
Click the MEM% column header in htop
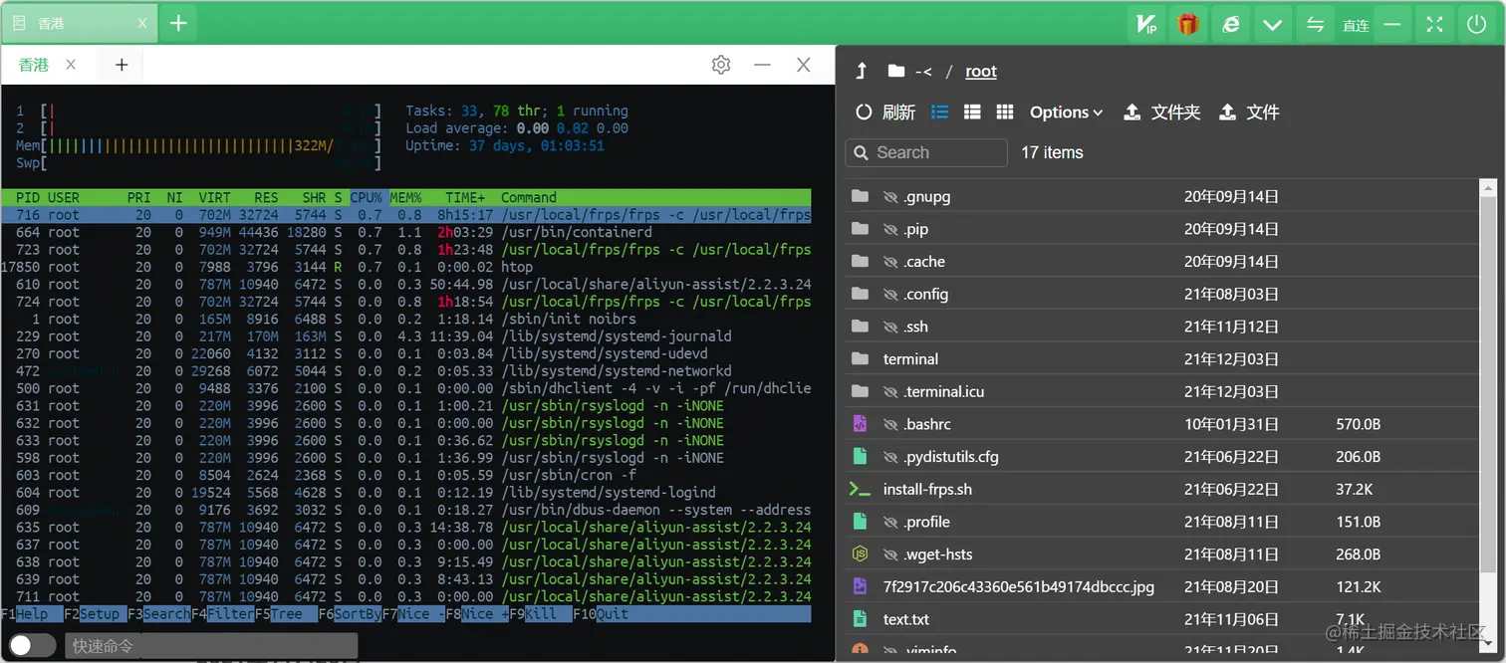pyautogui.click(x=405, y=197)
